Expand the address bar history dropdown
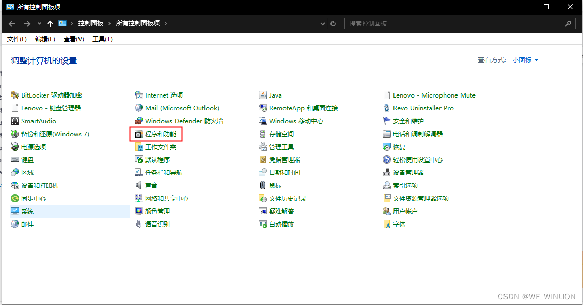The width and height of the screenshot is (583, 305). (x=322, y=23)
